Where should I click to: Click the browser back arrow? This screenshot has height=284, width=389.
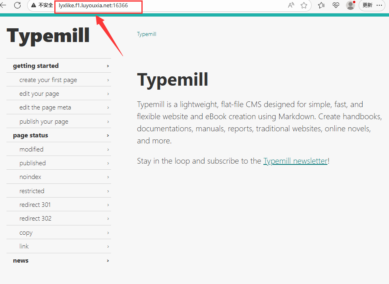pos(3,5)
